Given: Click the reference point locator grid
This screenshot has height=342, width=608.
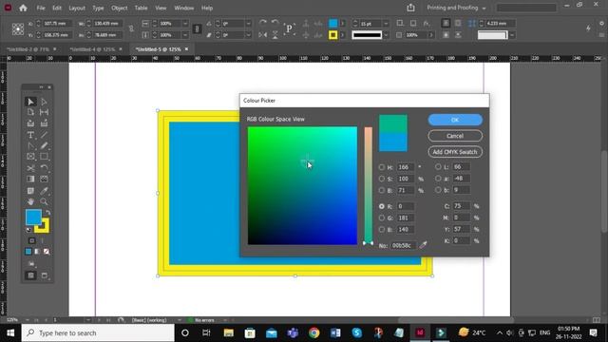Looking at the screenshot, I should pos(17,29).
